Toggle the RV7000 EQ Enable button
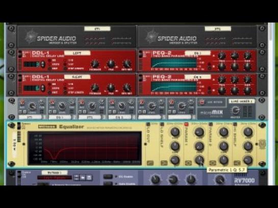The height and width of the screenshot is (208, 278). click(x=108, y=176)
